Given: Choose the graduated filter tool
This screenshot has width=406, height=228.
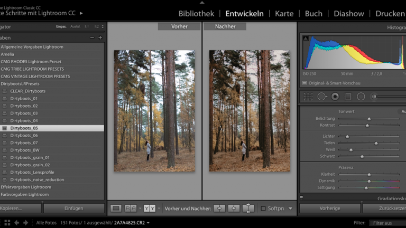Looking at the screenshot, I should pos(348,97).
